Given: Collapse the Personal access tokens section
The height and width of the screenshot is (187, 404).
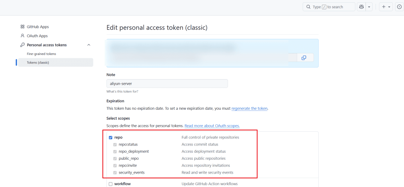Looking at the screenshot, I should click(x=89, y=45).
